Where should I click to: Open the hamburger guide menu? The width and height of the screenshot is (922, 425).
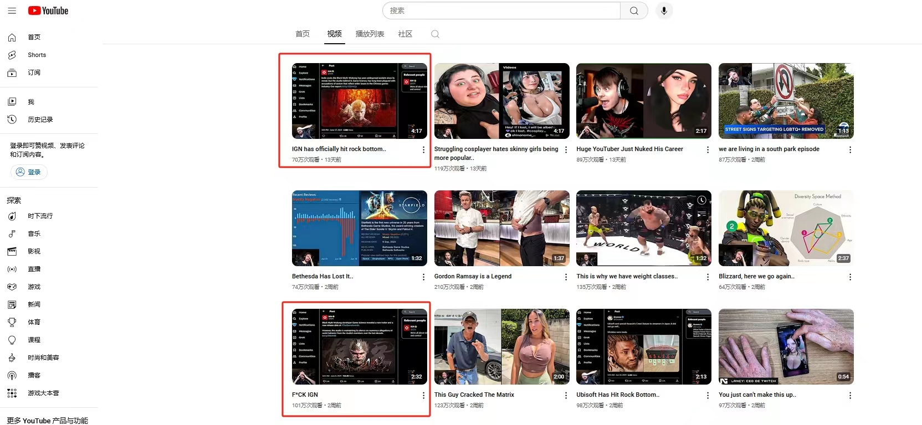pos(12,11)
